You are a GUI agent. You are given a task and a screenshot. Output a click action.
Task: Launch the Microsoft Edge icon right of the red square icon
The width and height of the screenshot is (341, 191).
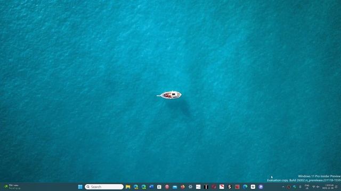(x=245, y=187)
